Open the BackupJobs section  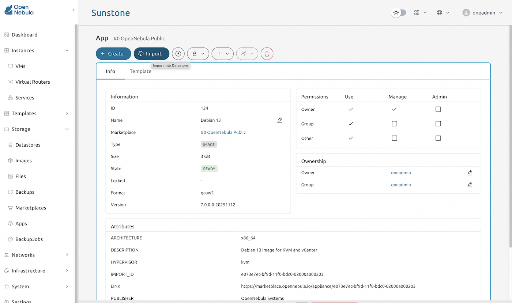29,239
